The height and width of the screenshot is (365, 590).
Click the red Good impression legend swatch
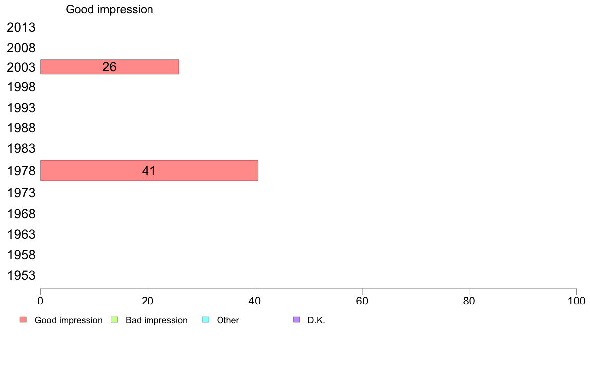pos(23,319)
